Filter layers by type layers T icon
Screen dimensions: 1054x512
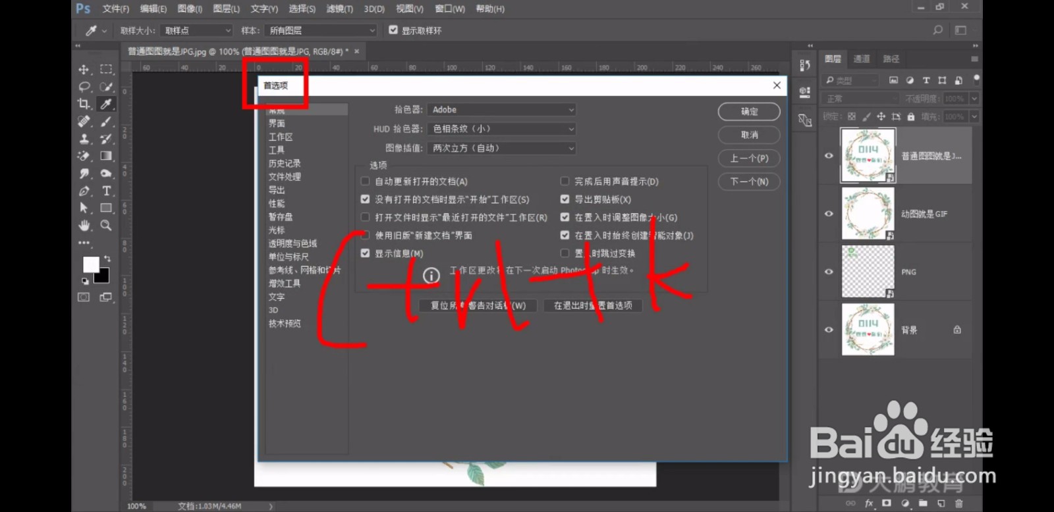[x=926, y=80]
